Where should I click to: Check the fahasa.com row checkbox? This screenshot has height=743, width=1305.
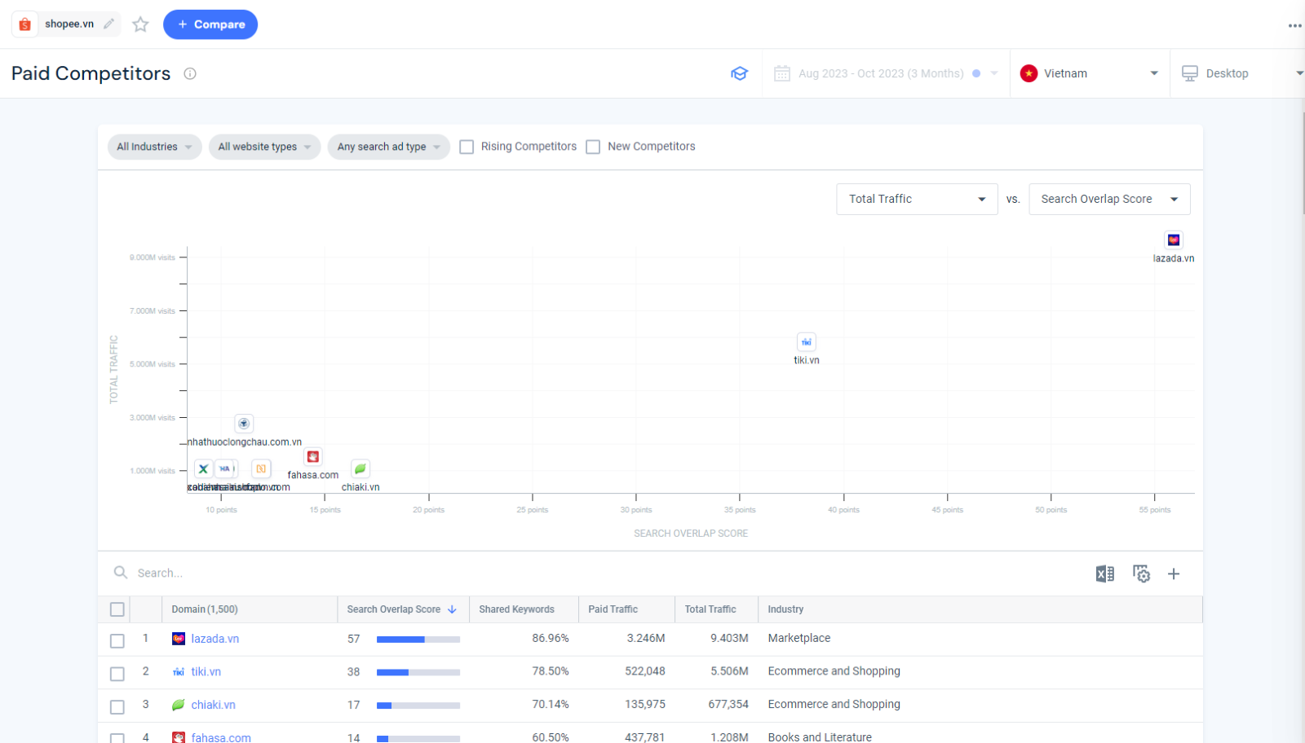117,738
